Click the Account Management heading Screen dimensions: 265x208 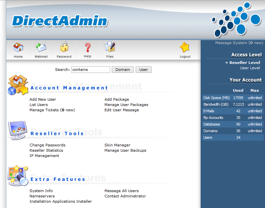[x=69, y=88]
